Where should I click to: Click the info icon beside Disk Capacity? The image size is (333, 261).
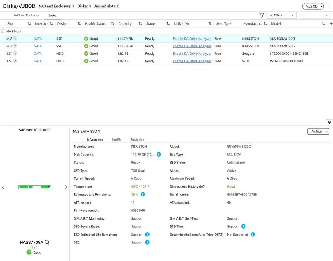pos(158,154)
